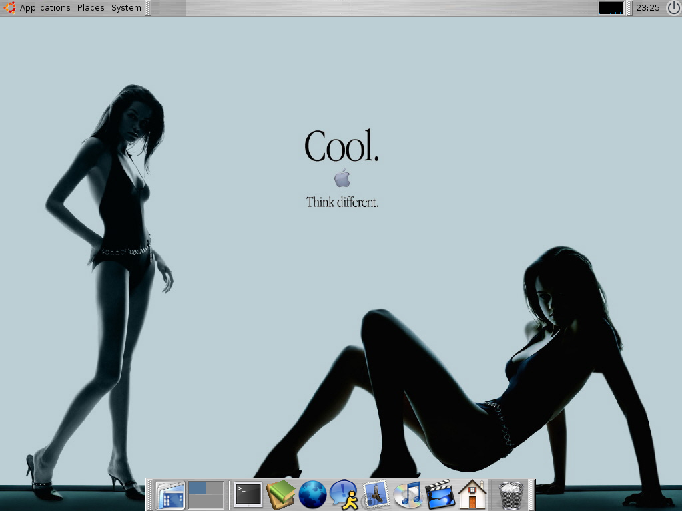This screenshot has height=511, width=682.
Task: Open the mail stamp icon
Action: 375,494
